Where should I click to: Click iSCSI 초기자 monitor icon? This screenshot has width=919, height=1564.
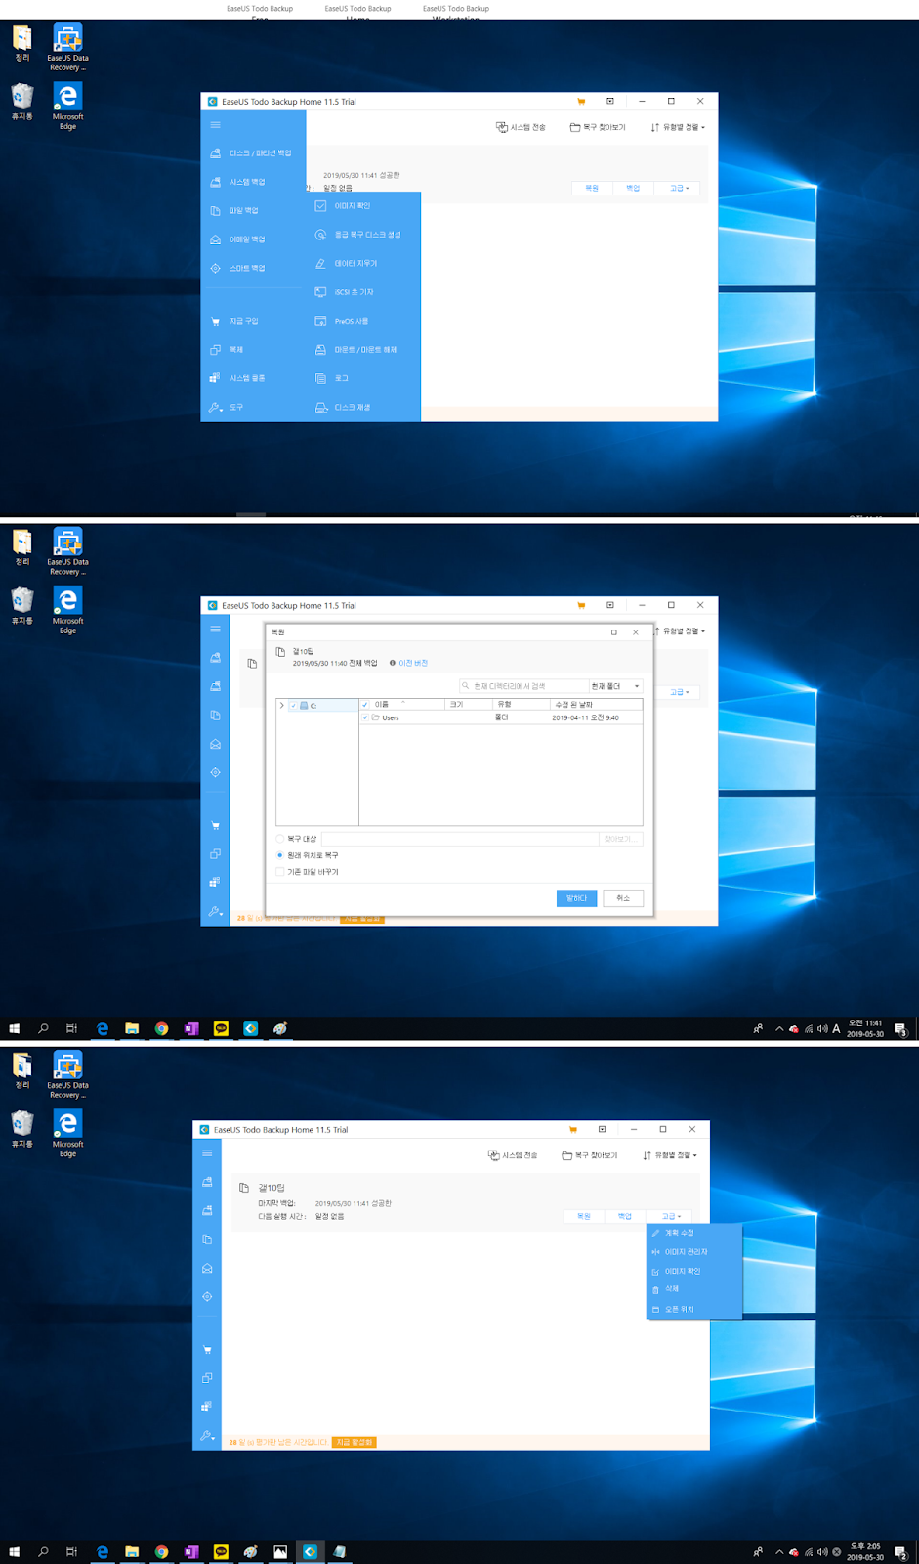coord(320,292)
